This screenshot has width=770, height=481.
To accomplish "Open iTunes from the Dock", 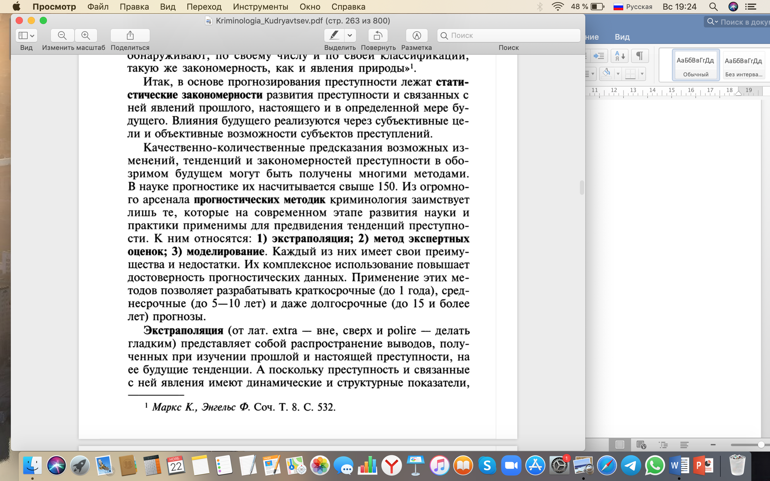I will (439, 465).
